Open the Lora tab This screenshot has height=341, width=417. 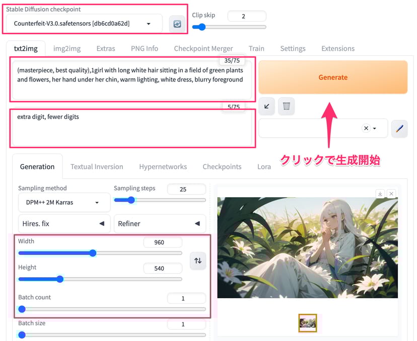[263, 166]
